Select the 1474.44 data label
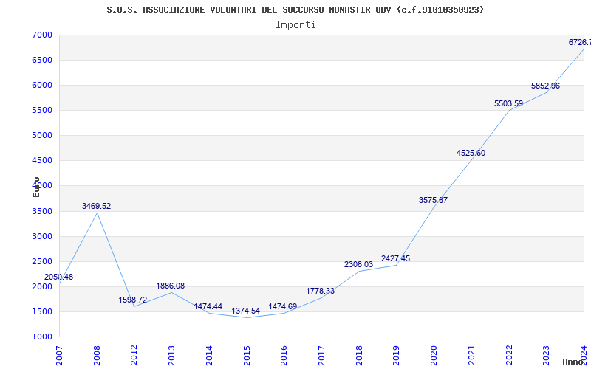 [x=208, y=306]
